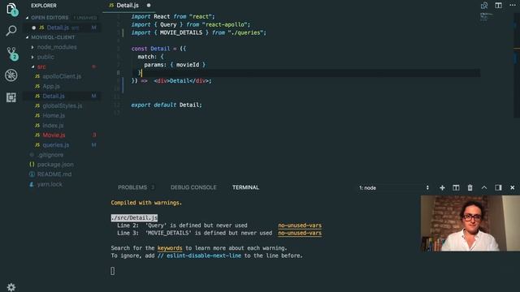This screenshot has height=292, width=520.
Task: Click 'movieId' in params line
Action: 188,65
